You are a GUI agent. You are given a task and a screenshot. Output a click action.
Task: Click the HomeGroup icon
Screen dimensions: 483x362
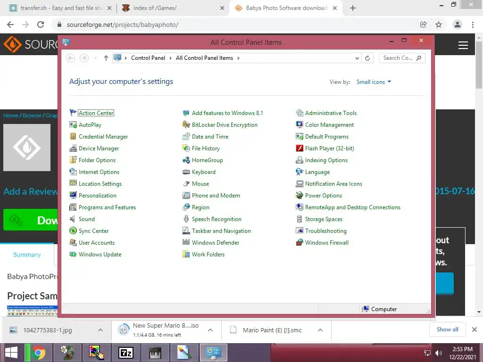[x=186, y=160]
